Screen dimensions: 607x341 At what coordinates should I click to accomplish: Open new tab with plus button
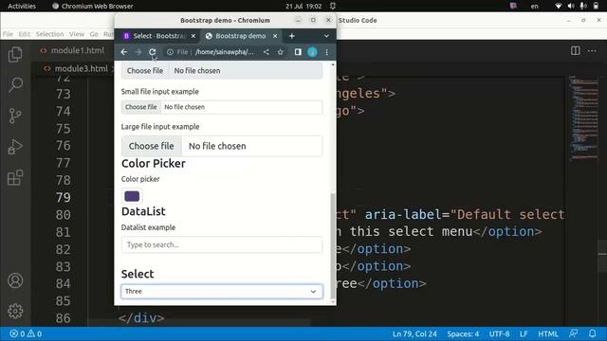[292, 36]
